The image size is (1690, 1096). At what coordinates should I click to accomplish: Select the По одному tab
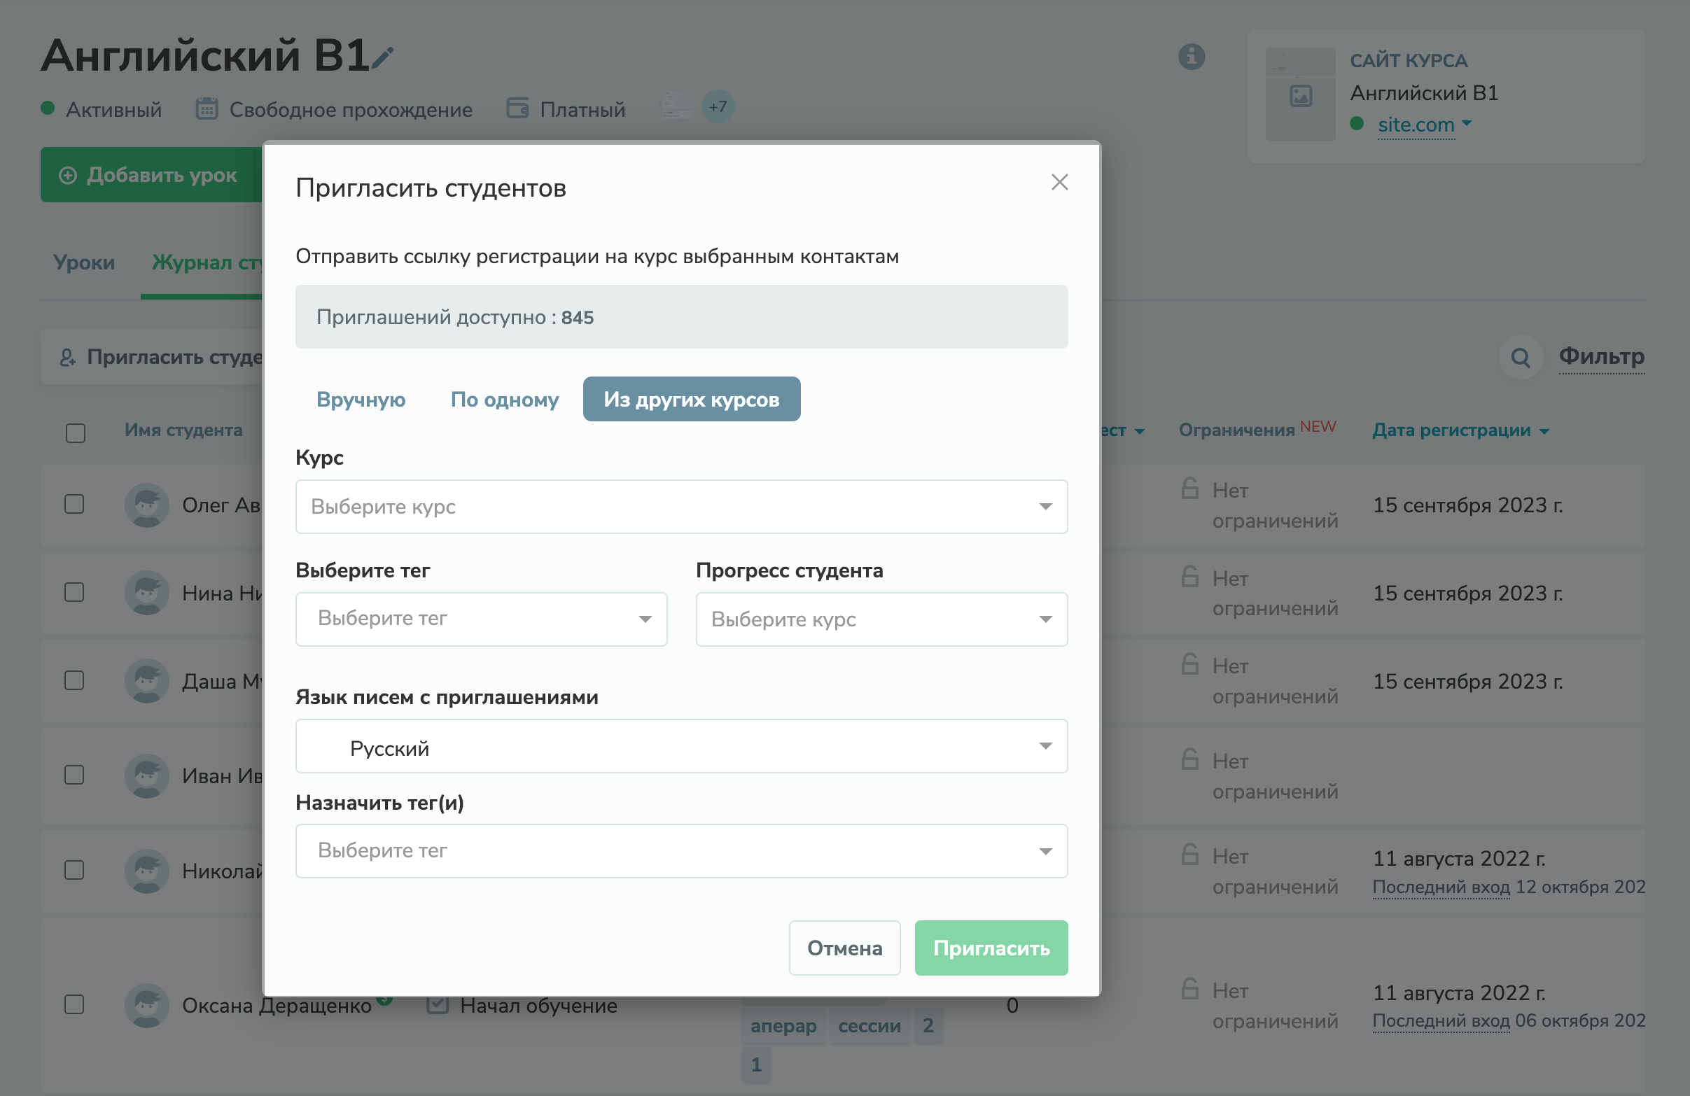tap(504, 400)
